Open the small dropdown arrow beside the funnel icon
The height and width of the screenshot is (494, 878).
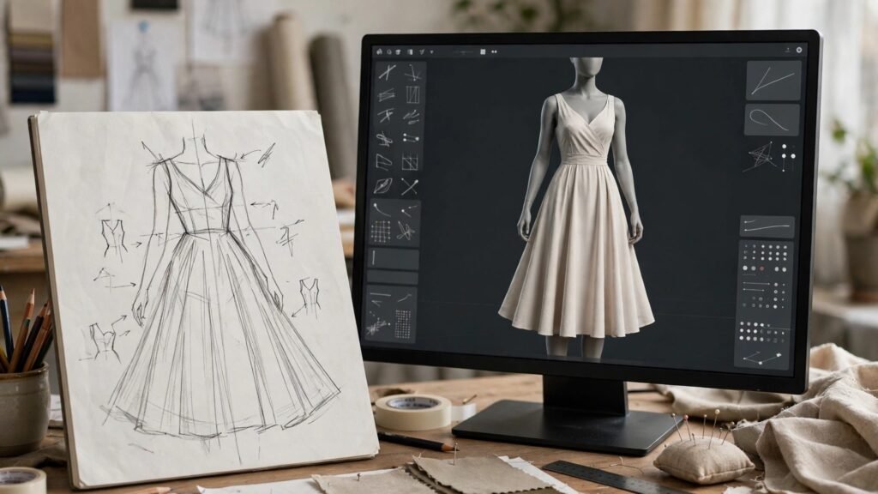431,52
